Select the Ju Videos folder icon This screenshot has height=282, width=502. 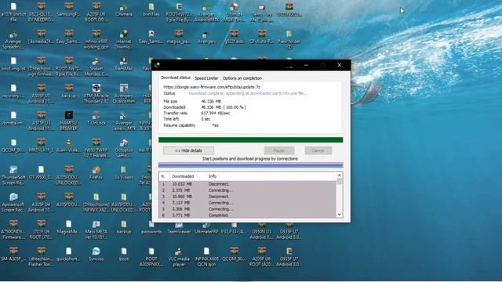click(x=124, y=172)
